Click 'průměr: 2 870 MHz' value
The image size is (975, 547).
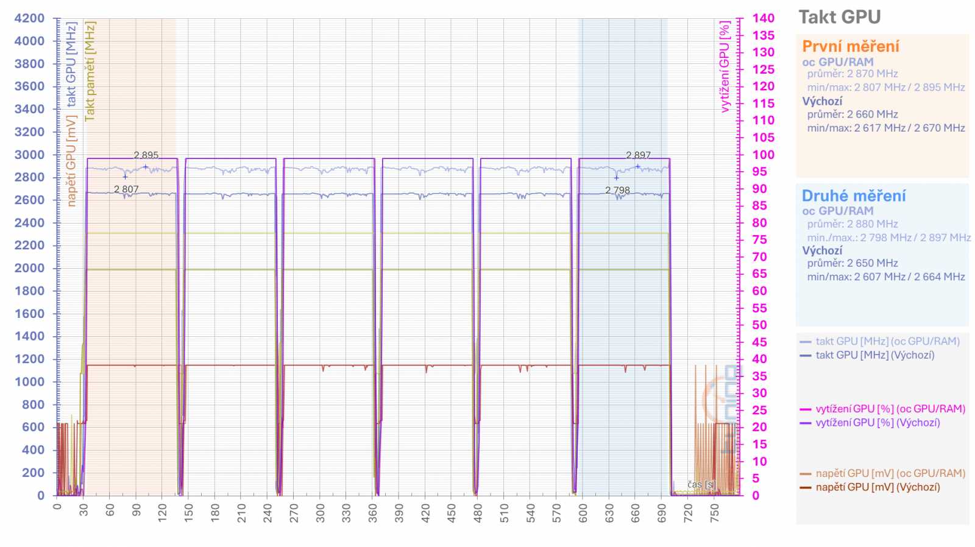(x=853, y=74)
